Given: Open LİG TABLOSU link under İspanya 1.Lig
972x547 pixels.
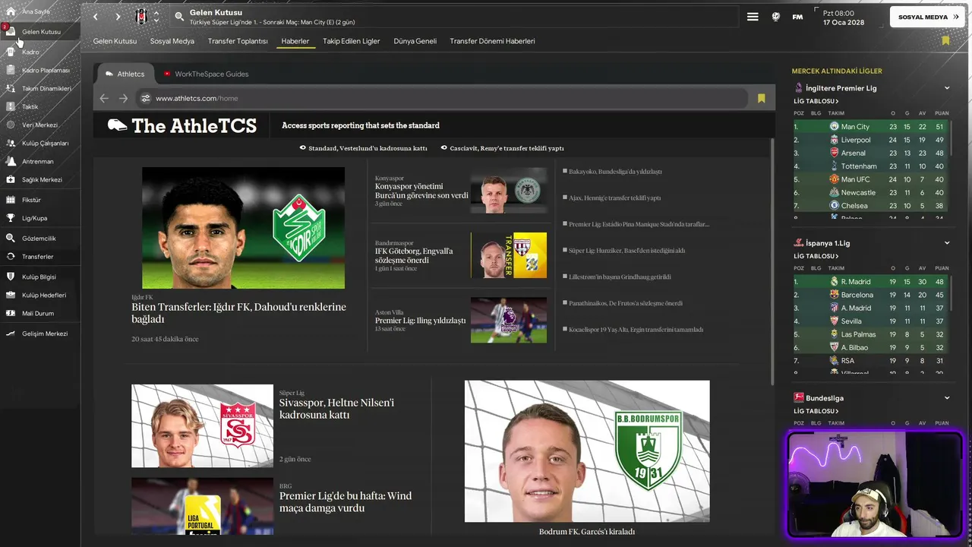Looking at the screenshot, I should (x=816, y=256).
